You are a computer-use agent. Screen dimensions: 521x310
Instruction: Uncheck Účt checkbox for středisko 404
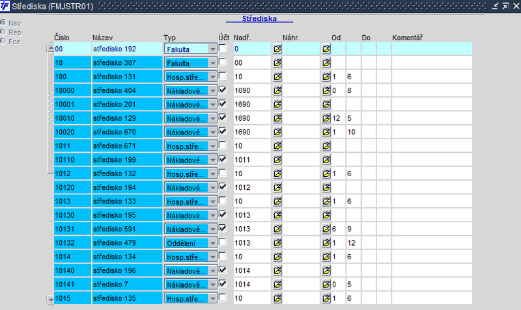[x=223, y=90]
